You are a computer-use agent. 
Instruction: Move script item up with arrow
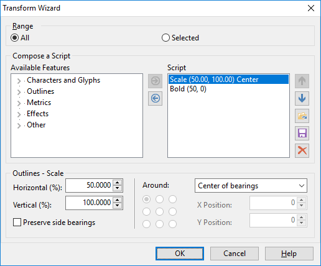pyautogui.click(x=302, y=81)
